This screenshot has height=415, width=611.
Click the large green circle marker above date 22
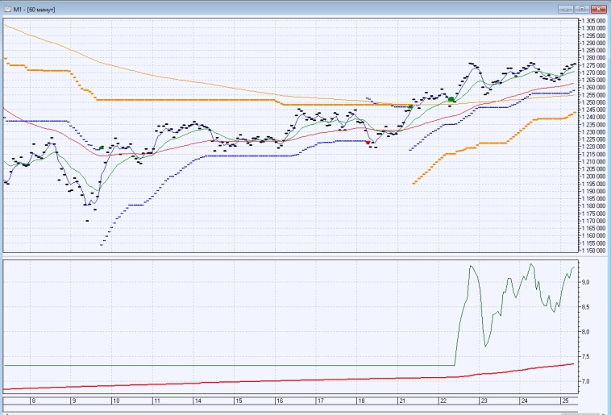pyautogui.click(x=451, y=99)
